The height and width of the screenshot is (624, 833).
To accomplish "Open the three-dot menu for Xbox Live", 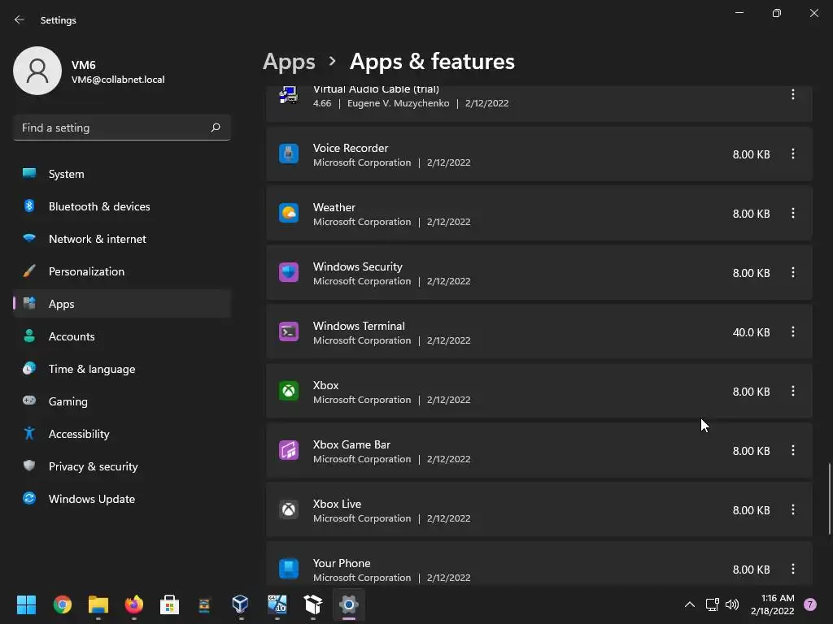I will [x=792, y=510].
